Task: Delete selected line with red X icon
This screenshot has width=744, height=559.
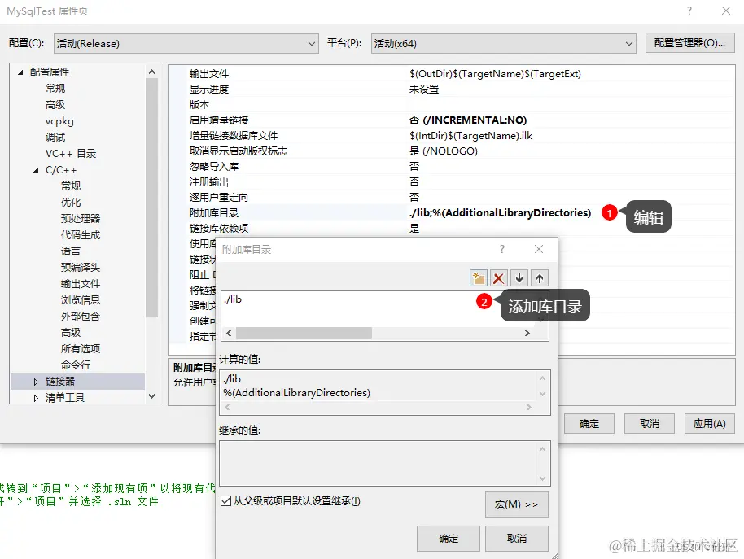Action: (499, 278)
